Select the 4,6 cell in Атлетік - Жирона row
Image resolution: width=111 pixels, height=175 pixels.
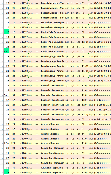67,134
